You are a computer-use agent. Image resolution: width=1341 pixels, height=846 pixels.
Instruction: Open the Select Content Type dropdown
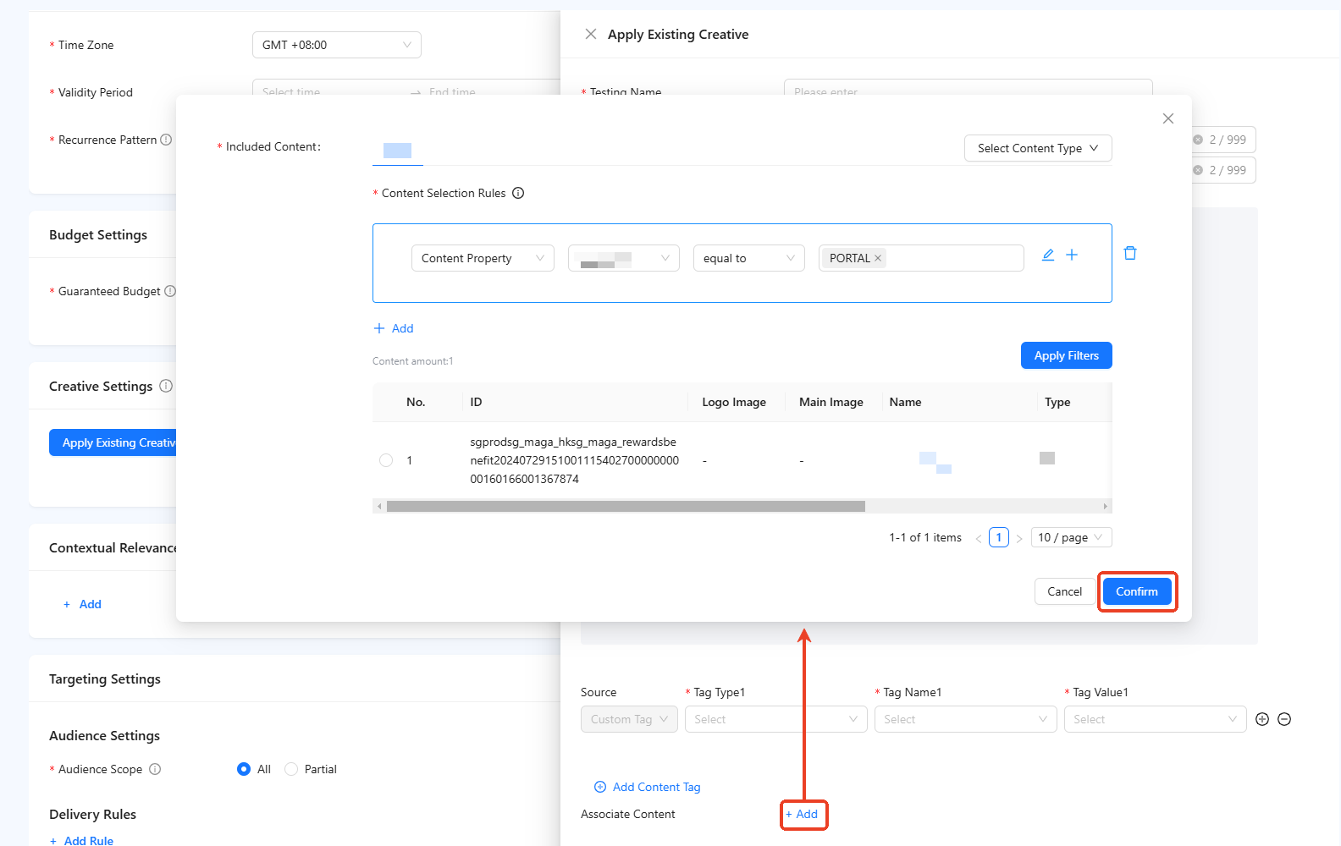click(1037, 148)
